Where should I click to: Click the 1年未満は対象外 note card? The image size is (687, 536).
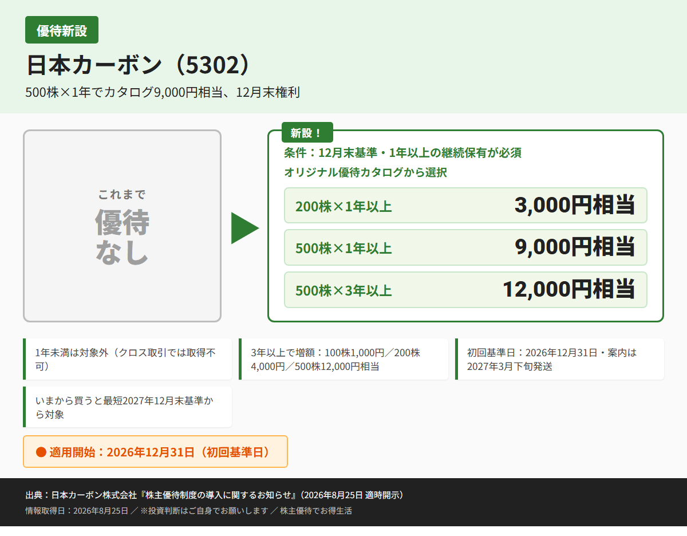tap(127, 359)
